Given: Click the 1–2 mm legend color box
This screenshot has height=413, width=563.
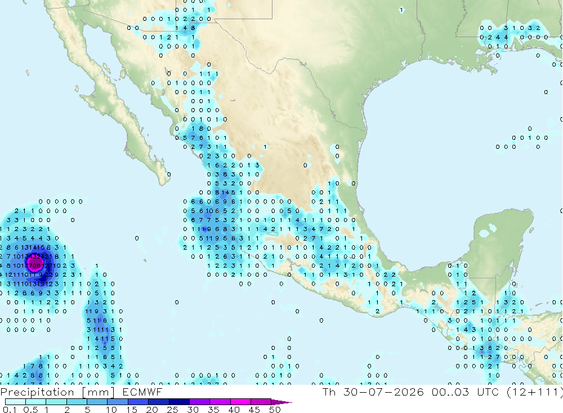Looking at the screenshot, I should click(56, 402).
